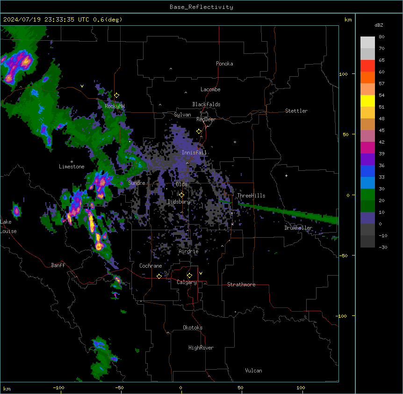
Task: Click the Didsbury town label
Action: pos(179,202)
